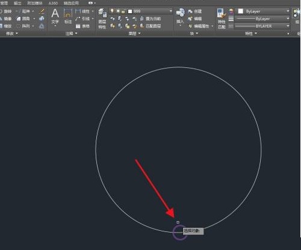301x250 pixels.
Task: Open 编辑属性 dropdown arrow
Action: (x=213, y=26)
